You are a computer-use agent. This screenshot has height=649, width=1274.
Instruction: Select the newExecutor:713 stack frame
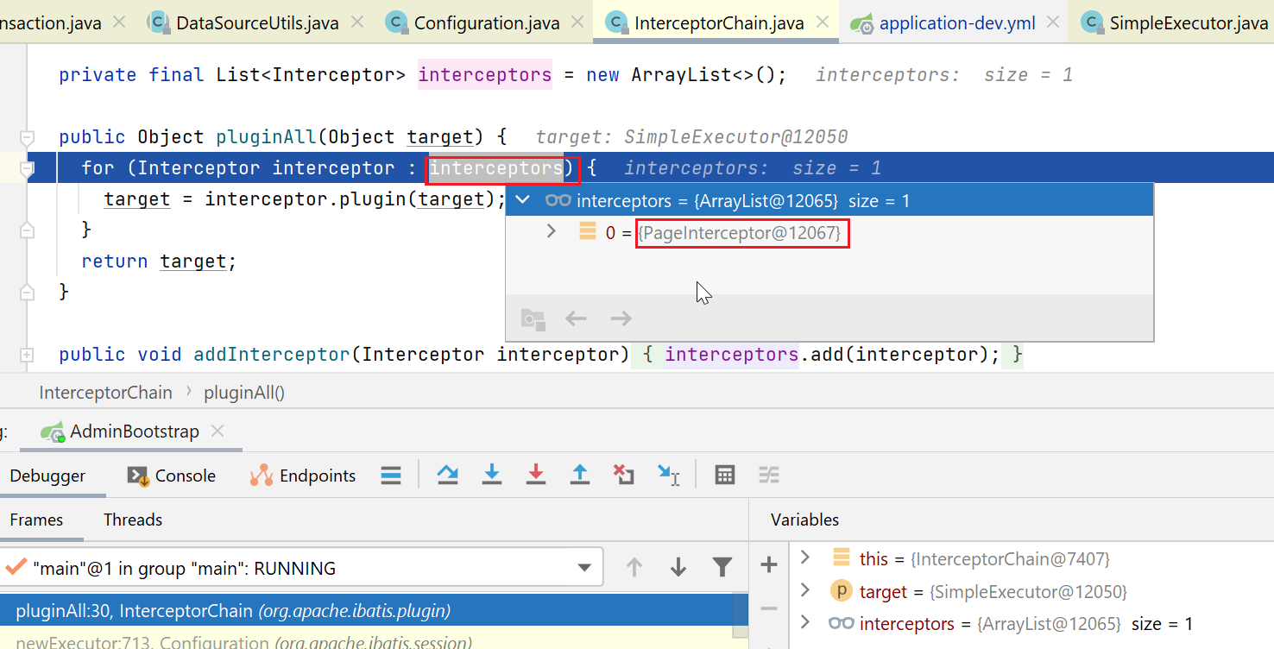click(x=242, y=642)
